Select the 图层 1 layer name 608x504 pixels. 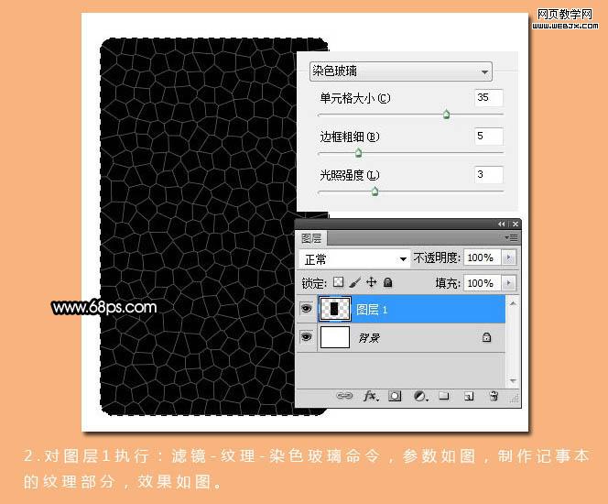pyautogui.click(x=372, y=310)
